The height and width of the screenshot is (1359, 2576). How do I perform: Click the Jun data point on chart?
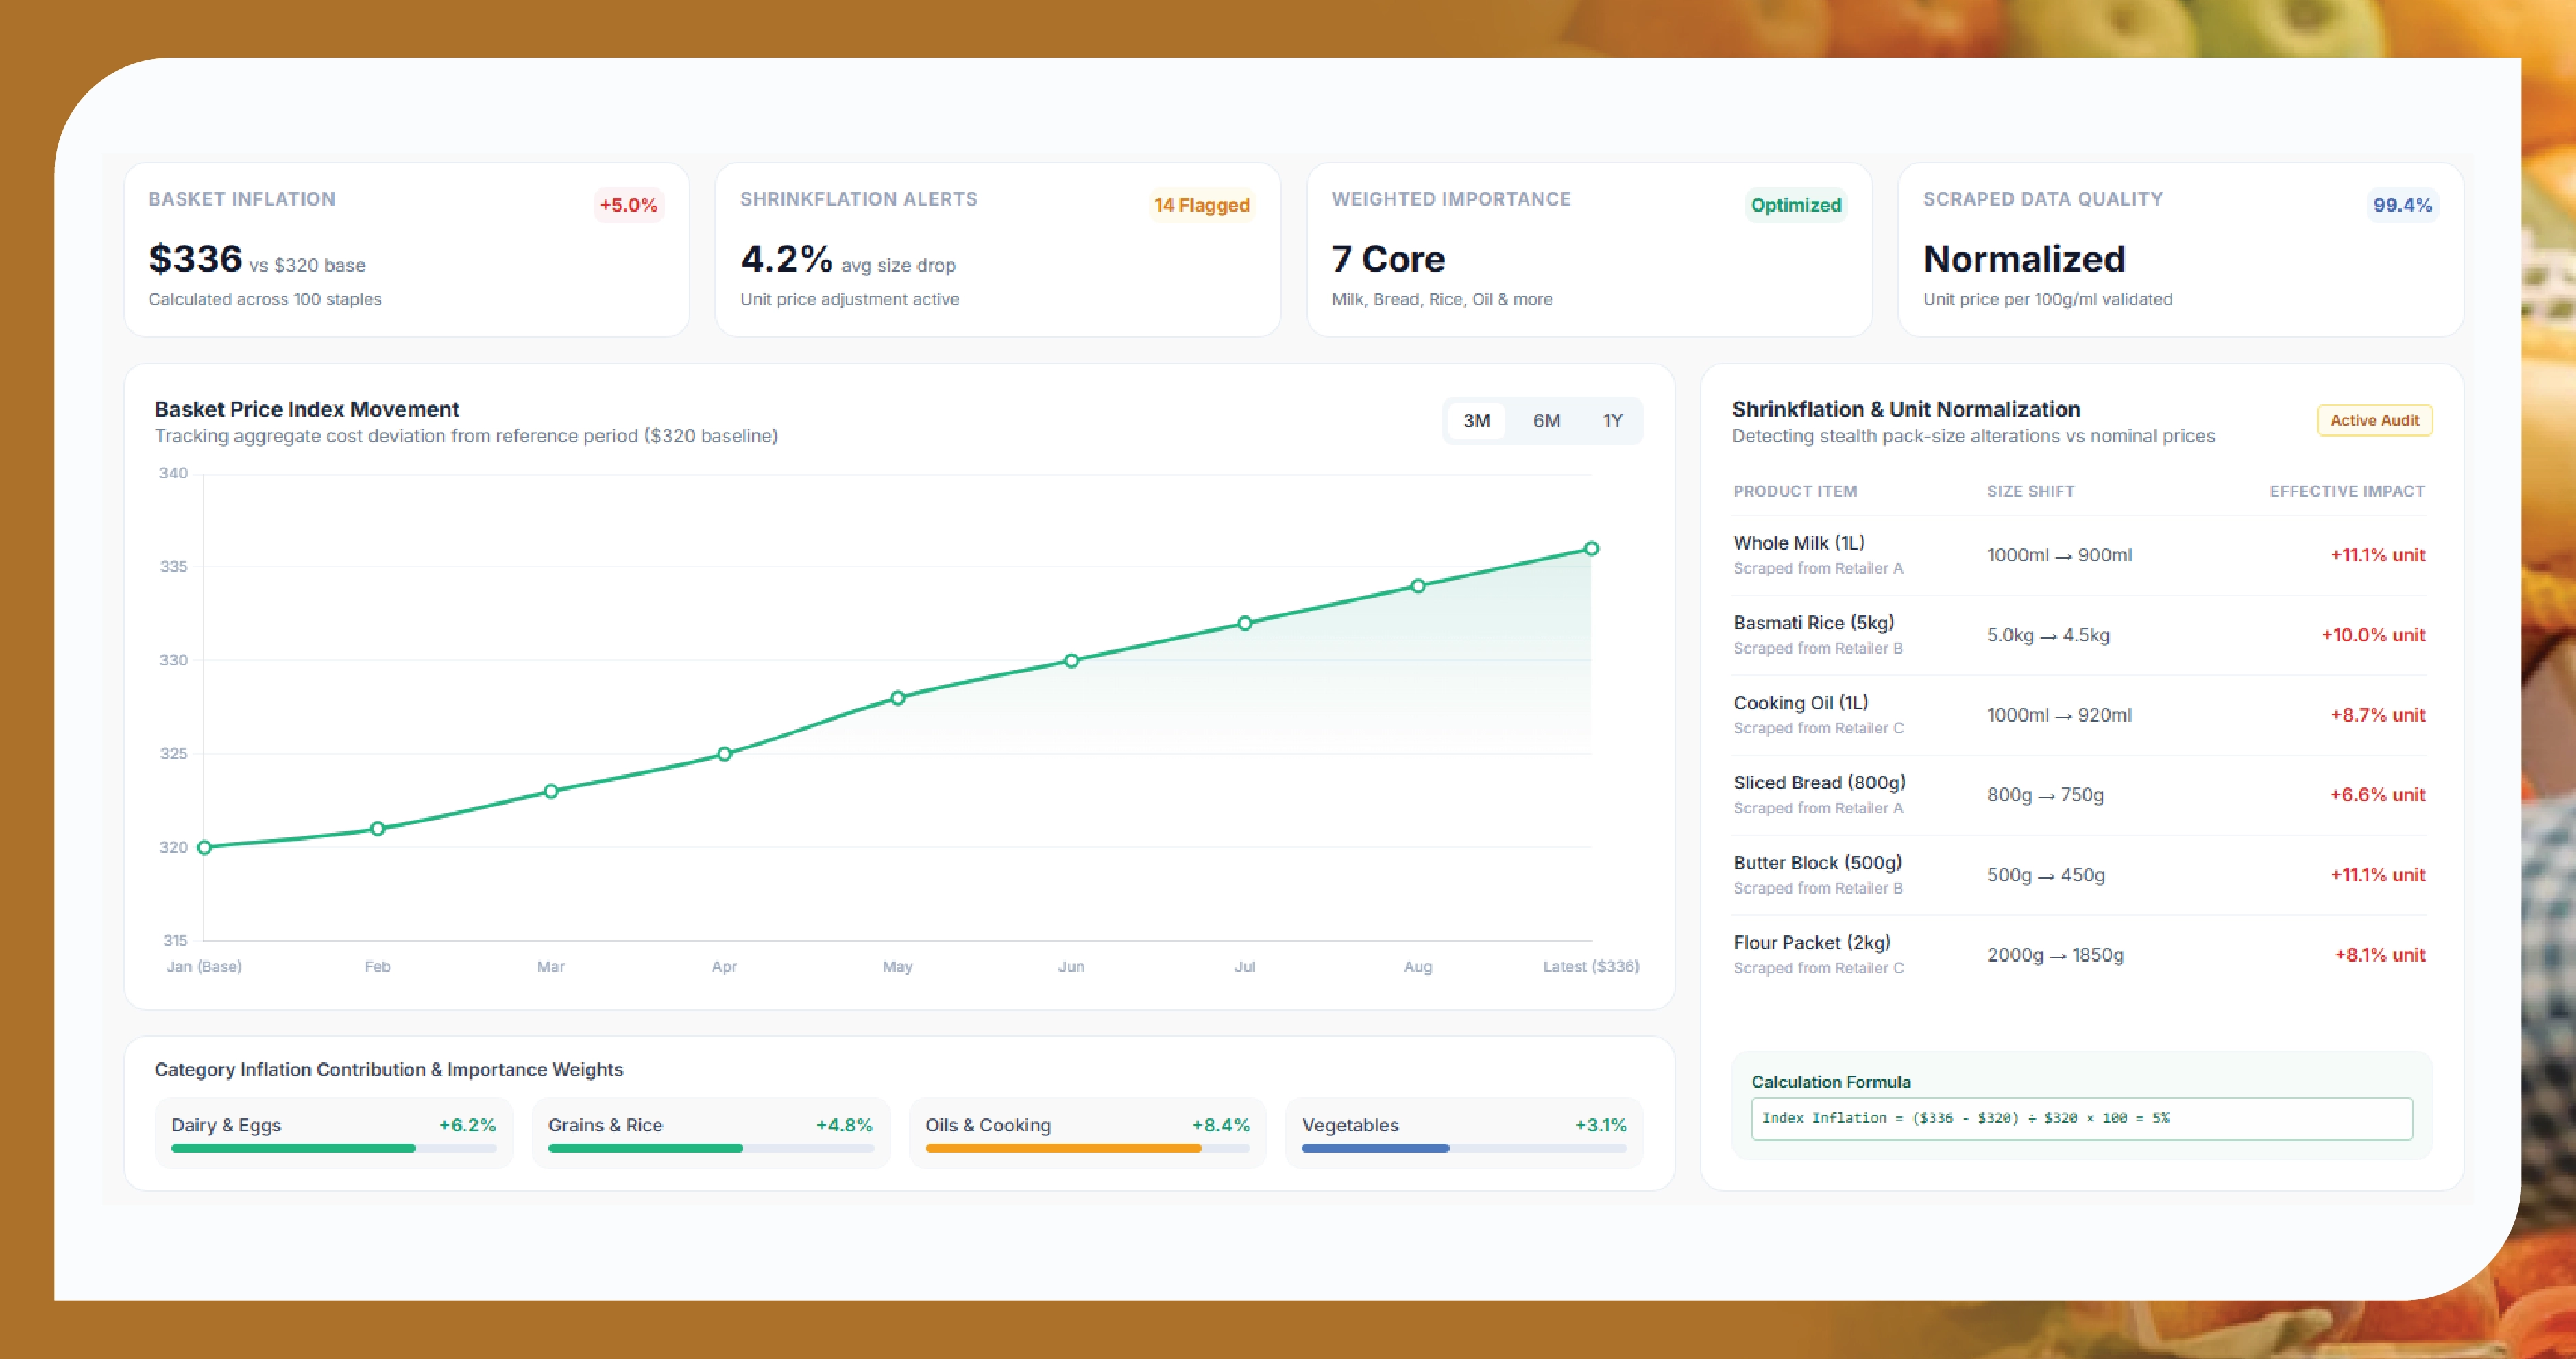click(x=1071, y=661)
